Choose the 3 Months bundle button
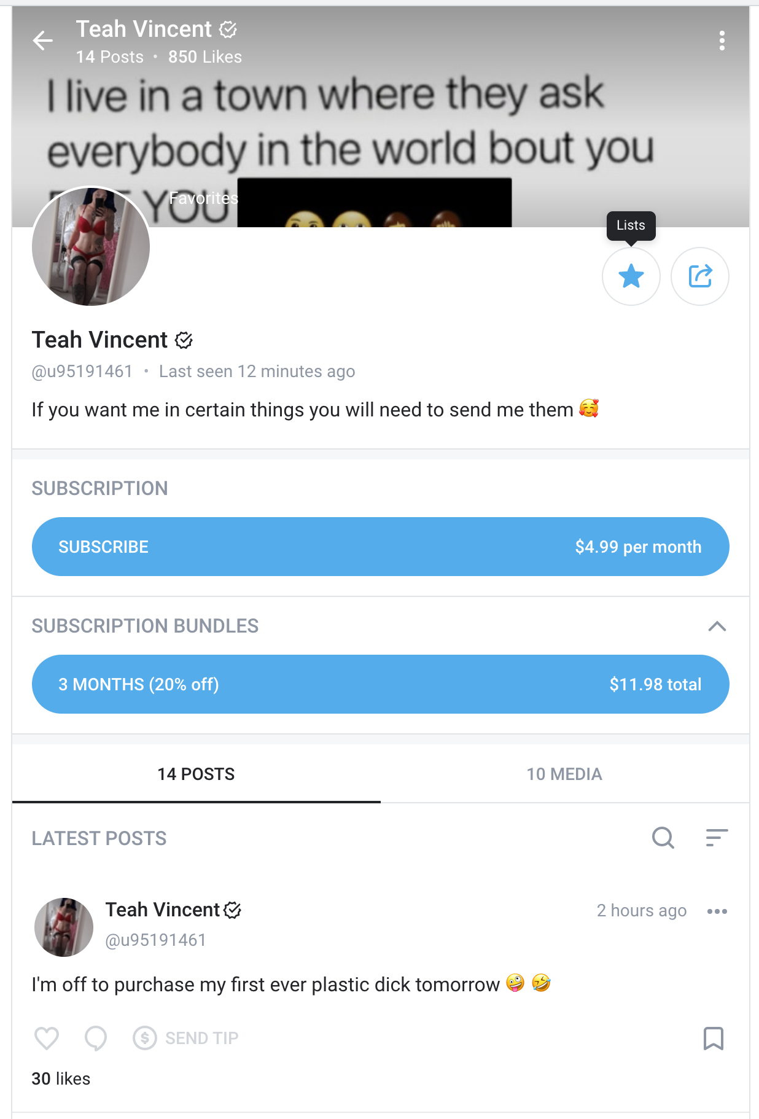The image size is (759, 1119). tap(380, 684)
